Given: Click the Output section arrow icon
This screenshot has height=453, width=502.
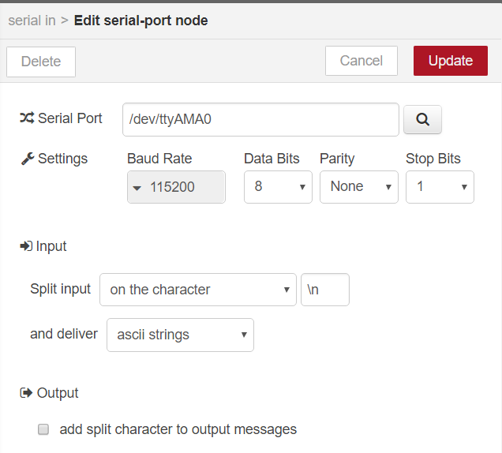Looking at the screenshot, I should 26,393.
